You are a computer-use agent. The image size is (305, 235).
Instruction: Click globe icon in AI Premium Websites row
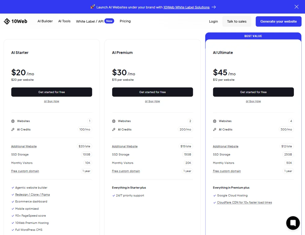(114, 121)
